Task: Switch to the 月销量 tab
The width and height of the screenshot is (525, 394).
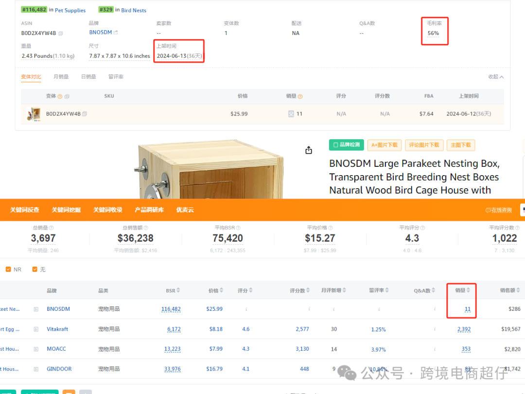Action: tap(61, 77)
